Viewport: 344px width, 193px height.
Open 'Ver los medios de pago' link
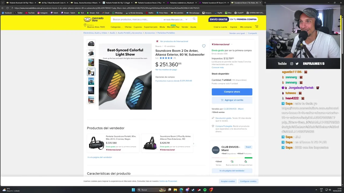(x=166, y=69)
